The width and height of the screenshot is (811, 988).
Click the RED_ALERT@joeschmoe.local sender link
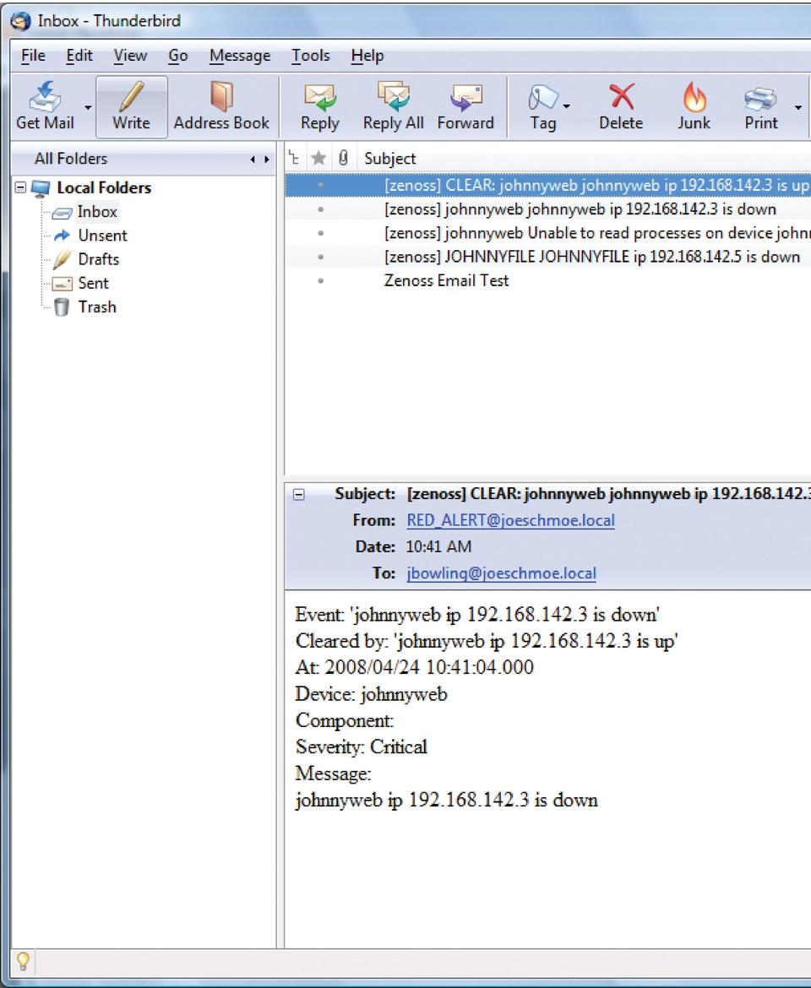coord(510,521)
